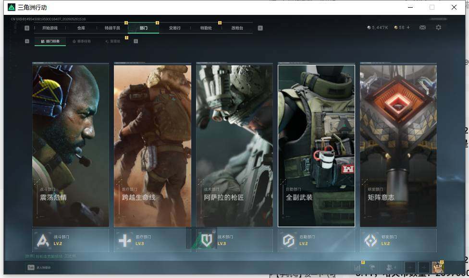Screen dimensions: 469x278
Task: Open the 震荡危情 combat department card
Action: (x=71, y=146)
